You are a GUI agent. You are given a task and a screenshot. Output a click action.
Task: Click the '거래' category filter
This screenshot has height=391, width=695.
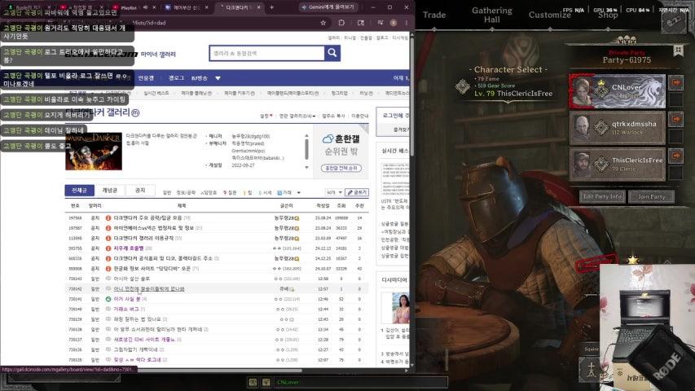tap(285, 193)
